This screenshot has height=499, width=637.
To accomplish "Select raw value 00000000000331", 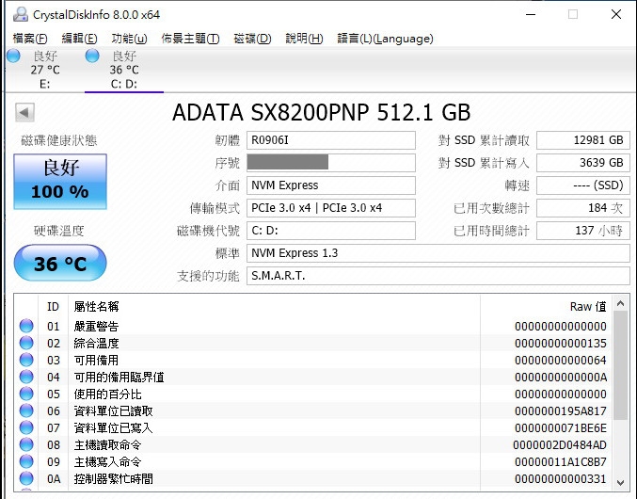I will 560,478.
